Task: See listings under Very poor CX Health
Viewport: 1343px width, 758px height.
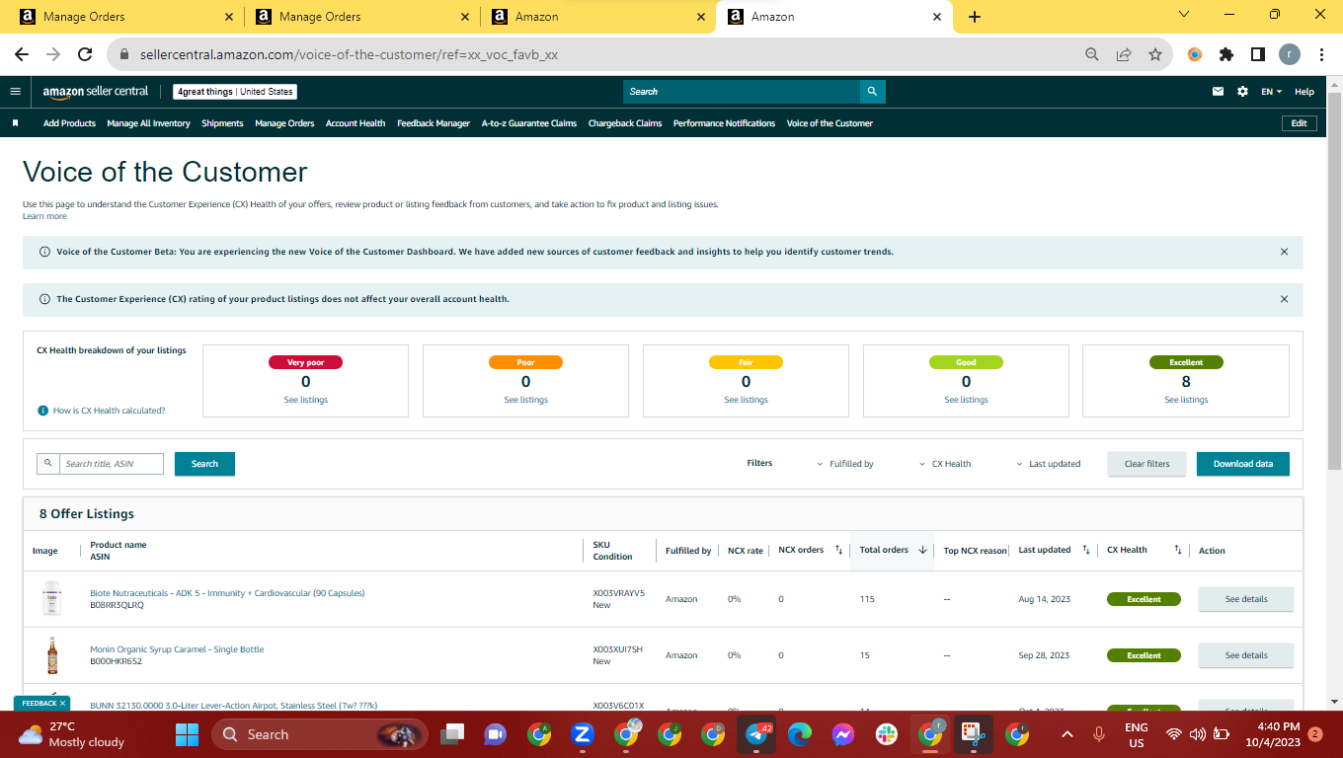Action: [305, 400]
